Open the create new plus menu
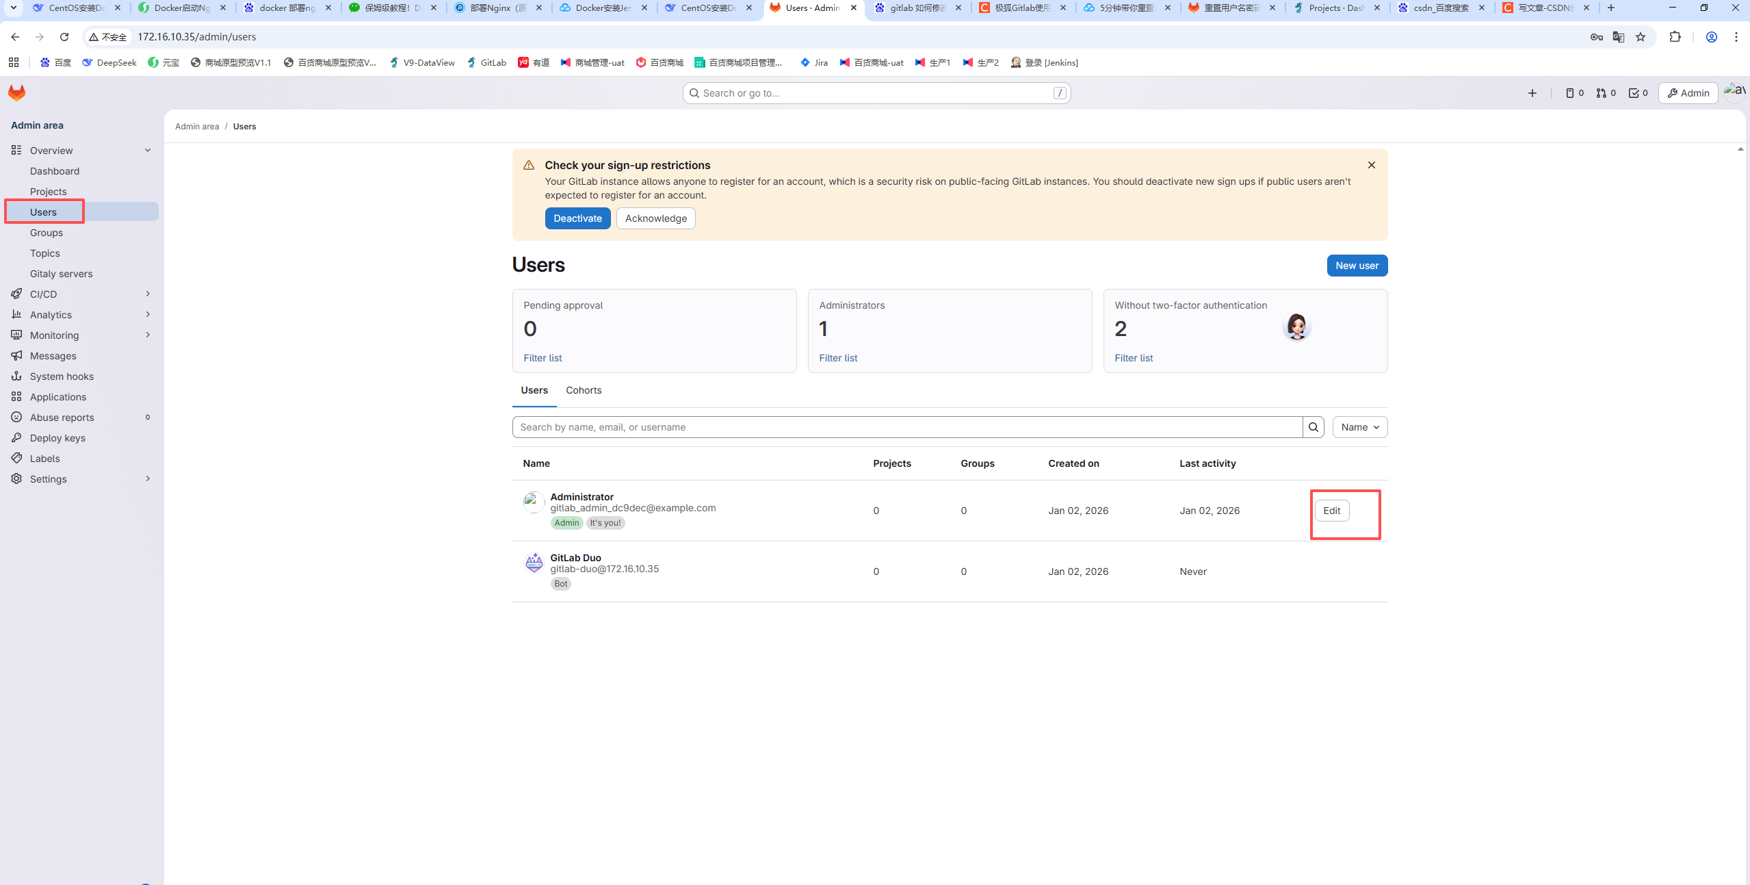Screen dimensions: 1750x885 click(x=1532, y=93)
